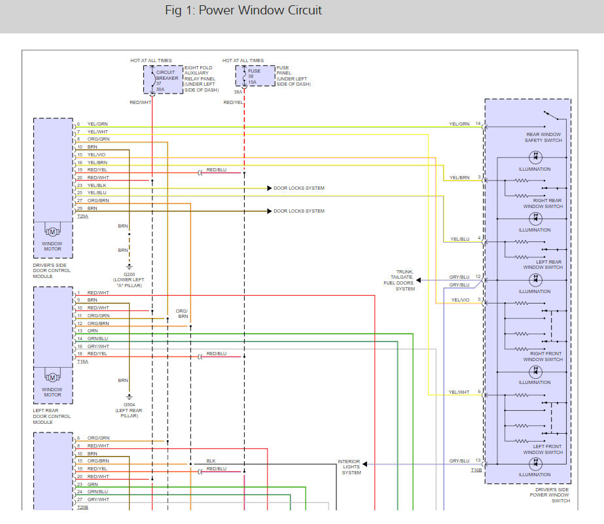Screen dimensions: 604x524
Task: Click the 'RED/BLU' label on the 19 RED/YEL wire
Action: [217, 170]
